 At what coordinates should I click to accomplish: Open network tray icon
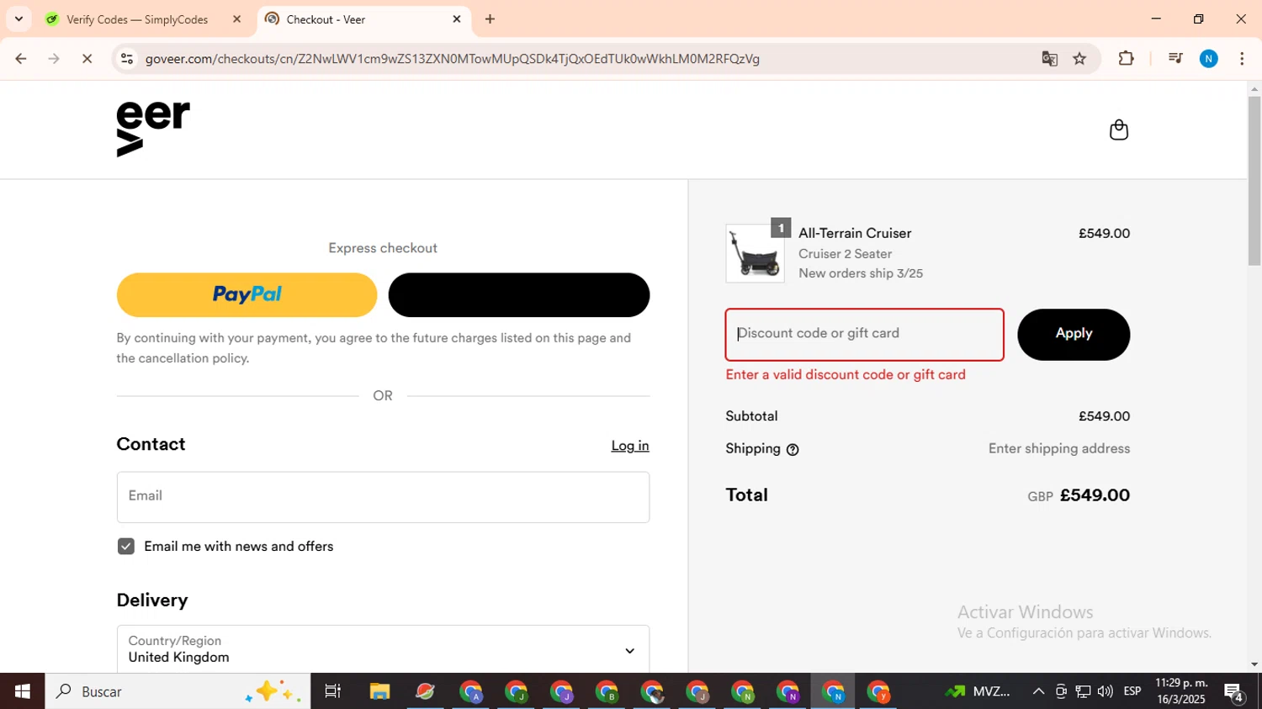tap(1083, 691)
